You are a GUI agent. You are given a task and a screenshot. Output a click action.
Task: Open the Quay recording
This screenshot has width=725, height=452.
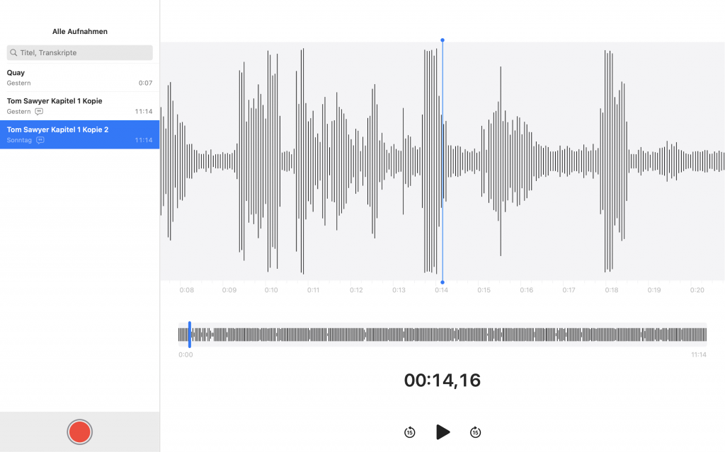pos(79,77)
